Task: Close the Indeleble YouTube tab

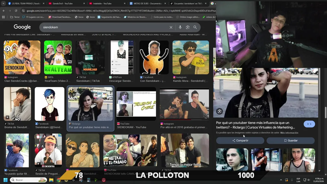Action: pyautogui.click(x=124, y=4)
